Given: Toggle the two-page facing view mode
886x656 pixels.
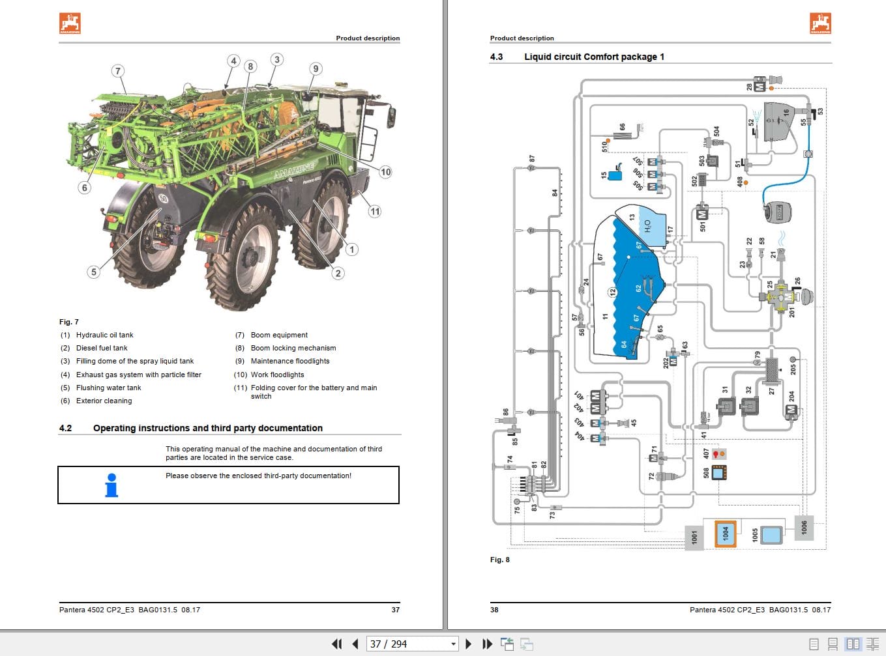Looking at the screenshot, I should [855, 644].
